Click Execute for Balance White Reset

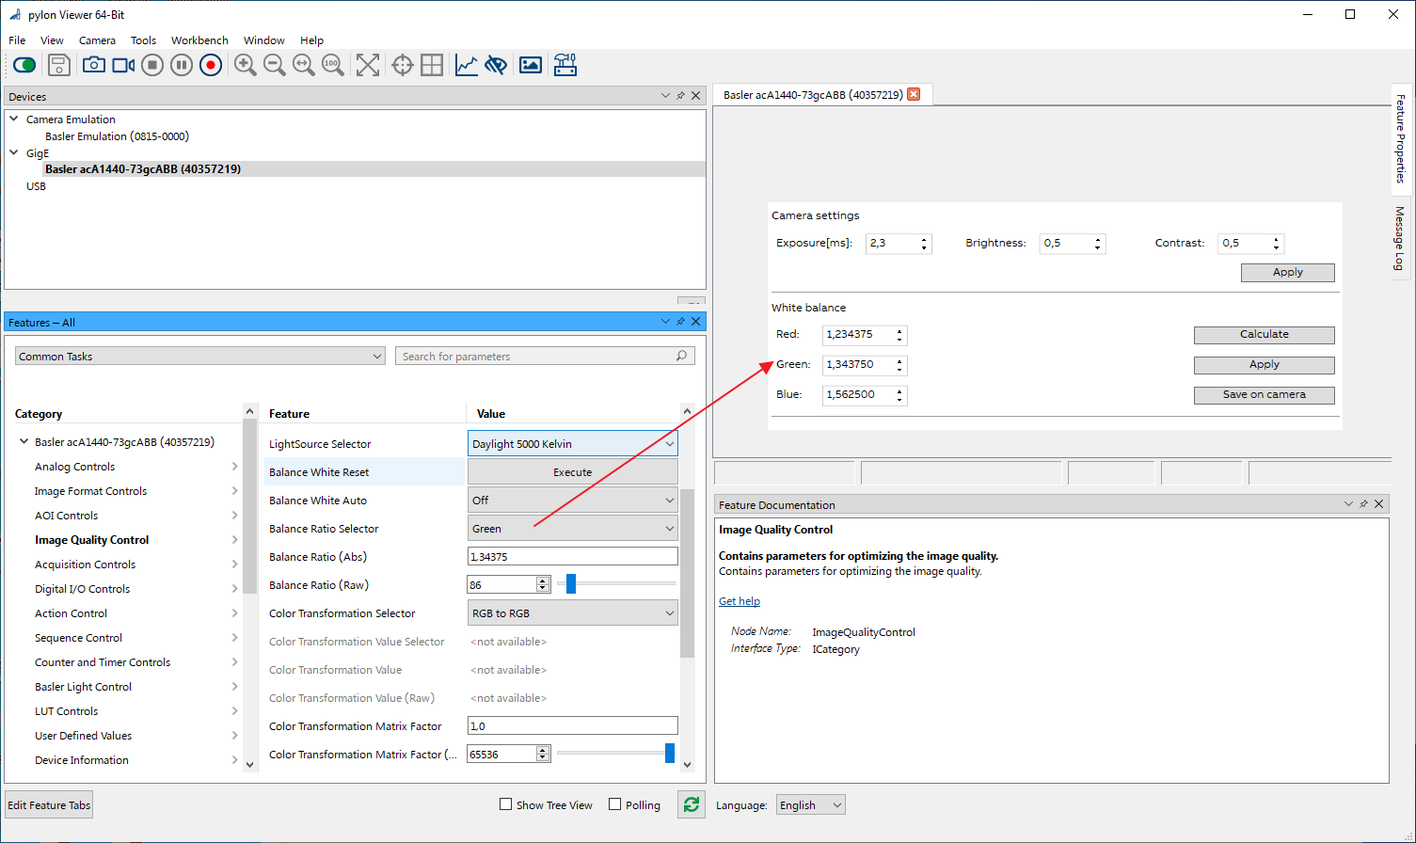[573, 472]
